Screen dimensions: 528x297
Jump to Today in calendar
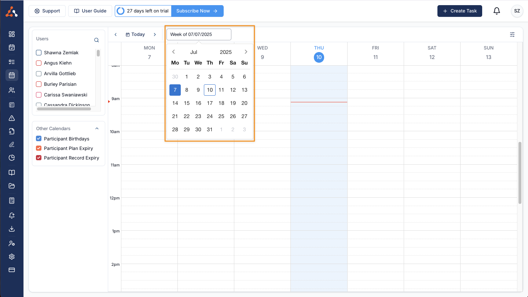pos(135,34)
